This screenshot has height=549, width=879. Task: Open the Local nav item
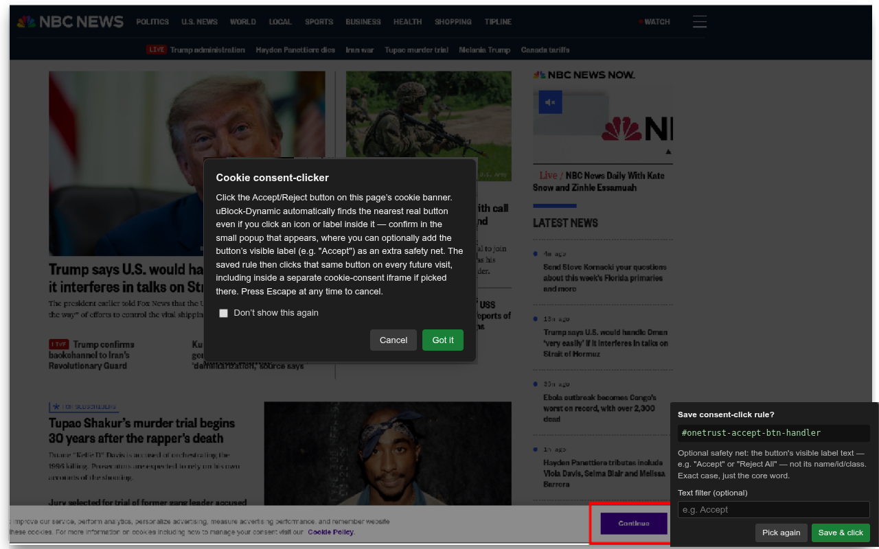pyautogui.click(x=280, y=22)
